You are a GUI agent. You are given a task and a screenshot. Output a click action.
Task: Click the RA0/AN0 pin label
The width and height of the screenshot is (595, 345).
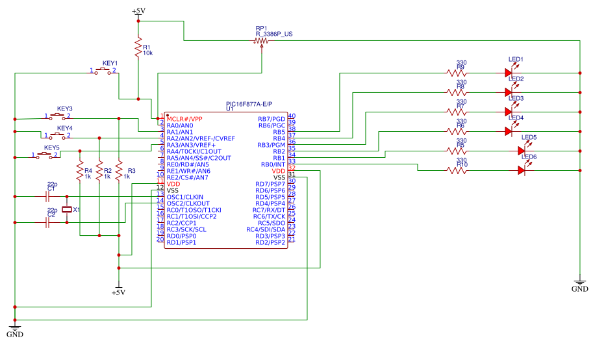180,125
